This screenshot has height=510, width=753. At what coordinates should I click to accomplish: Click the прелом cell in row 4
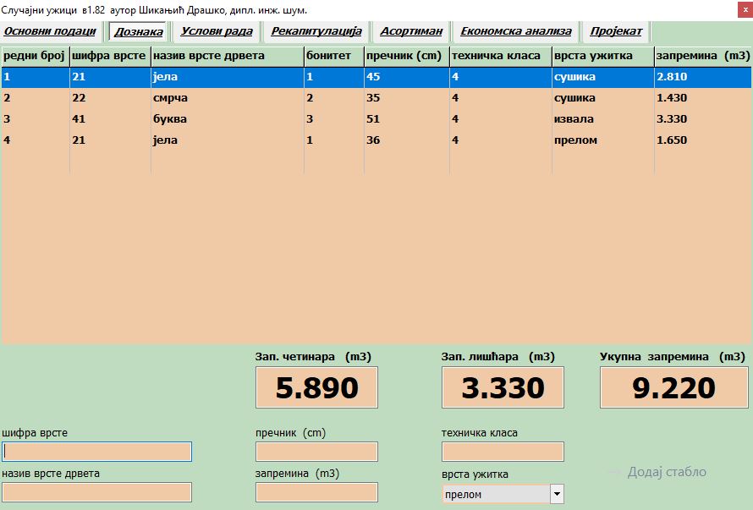[602, 140]
